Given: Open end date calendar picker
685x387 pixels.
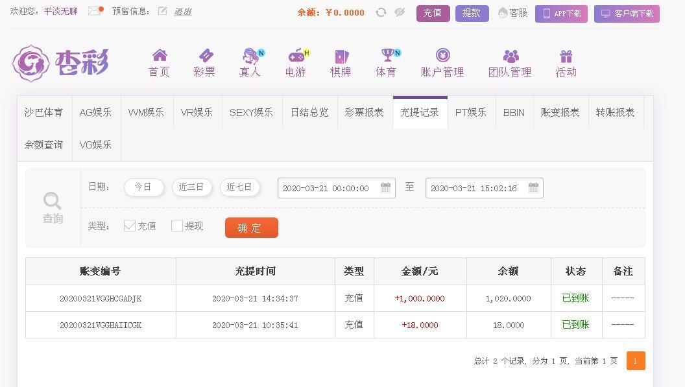Looking at the screenshot, I should click(533, 188).
